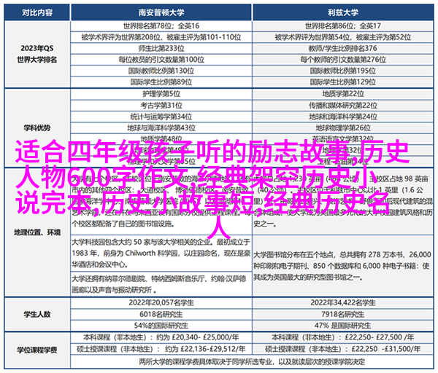The width and height of the screenshot is (438, 373).
Task: Select the cell 传播和媒体研究第22位
Action: click(x=343, y=106)
